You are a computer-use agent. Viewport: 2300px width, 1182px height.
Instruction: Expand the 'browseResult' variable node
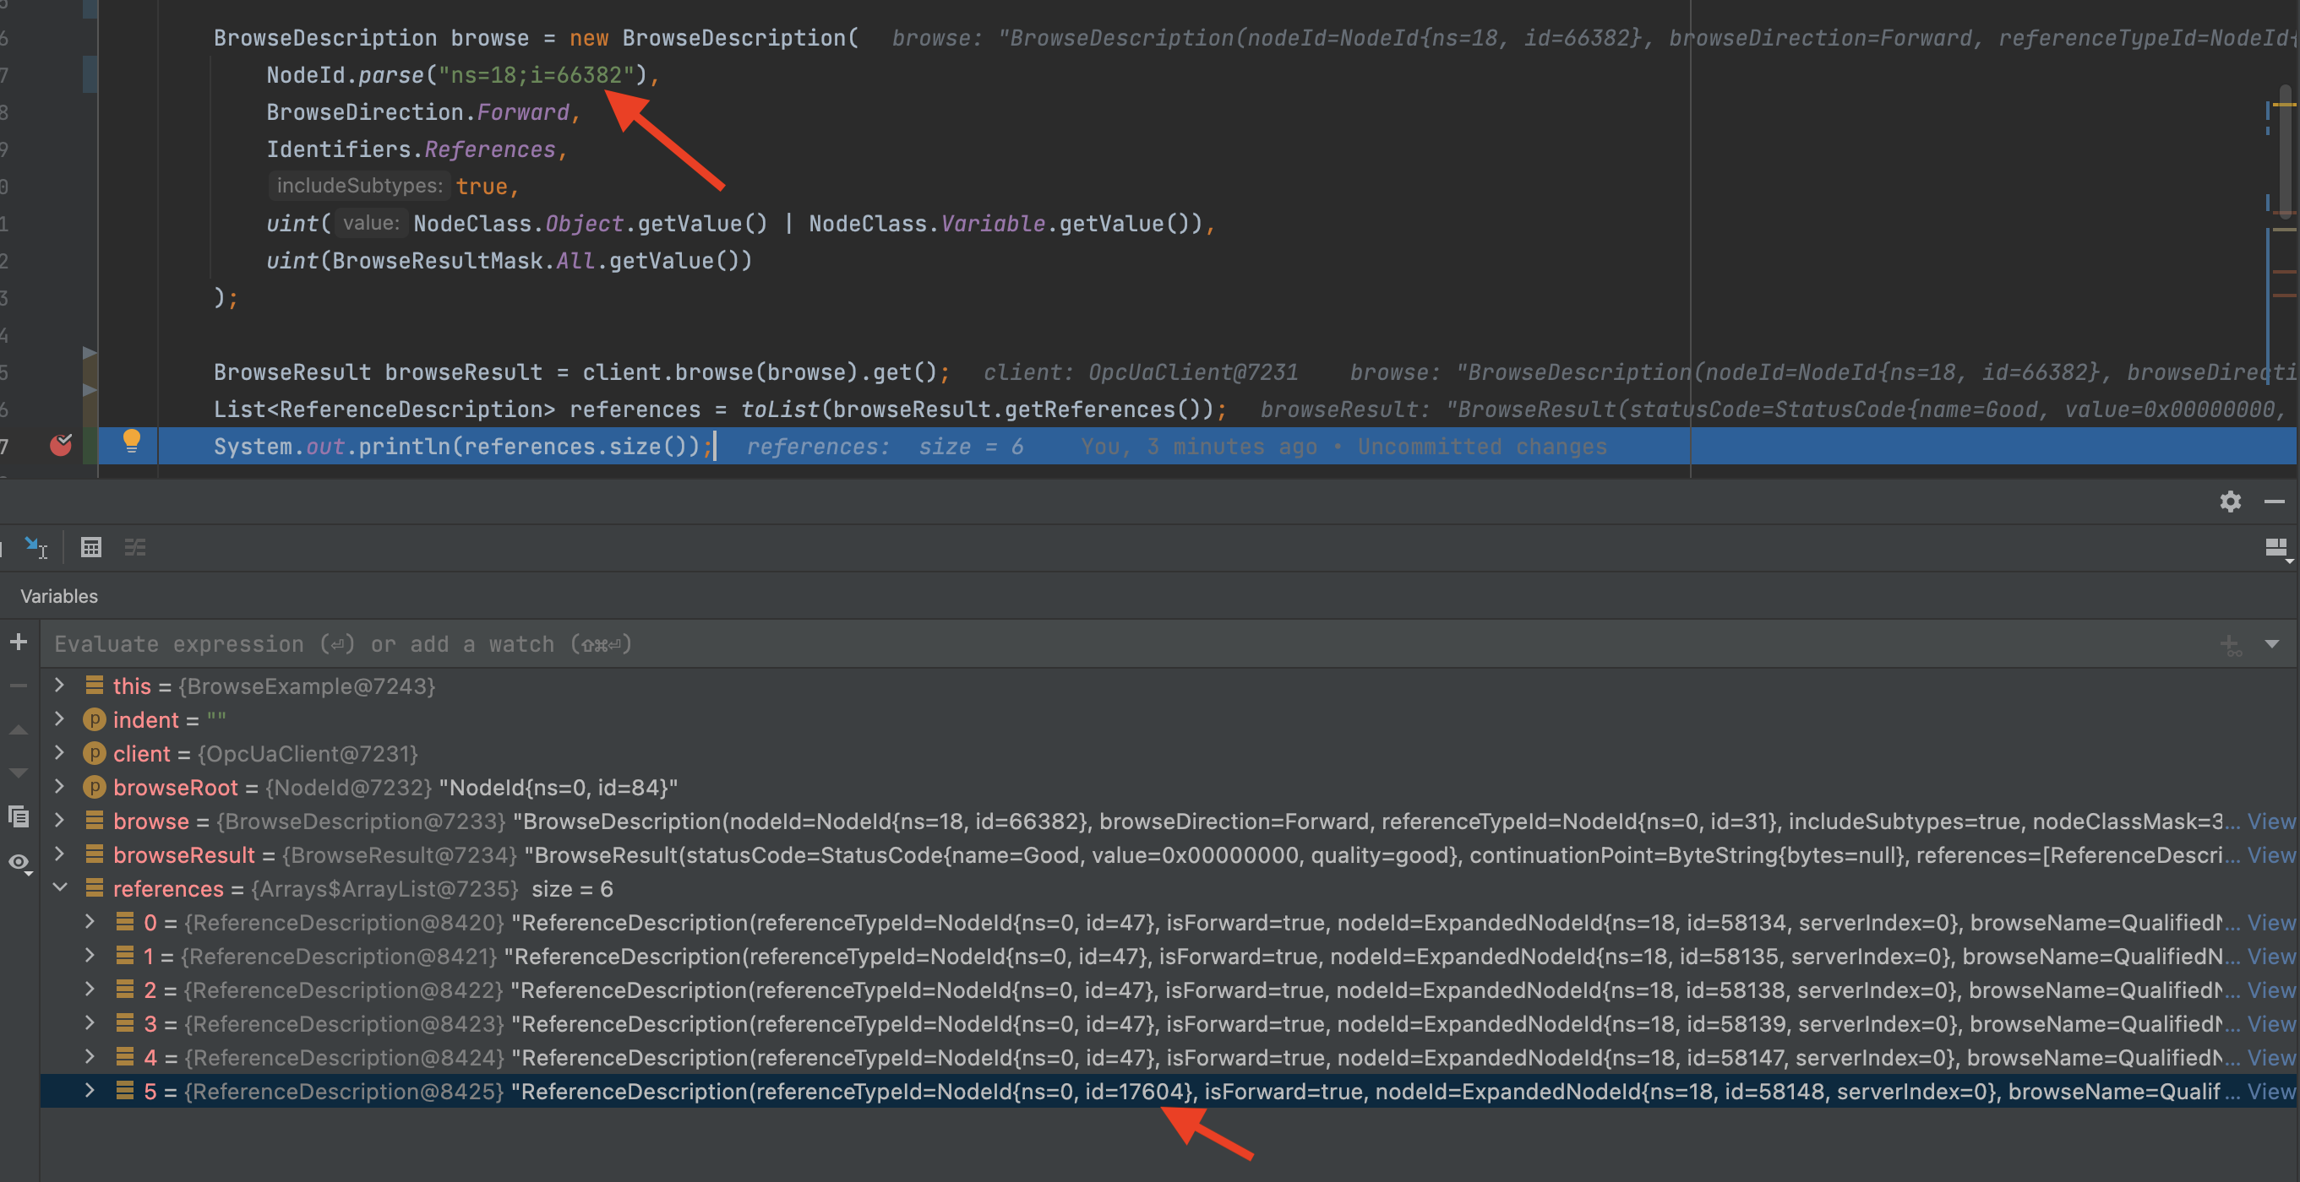(60, 854)
